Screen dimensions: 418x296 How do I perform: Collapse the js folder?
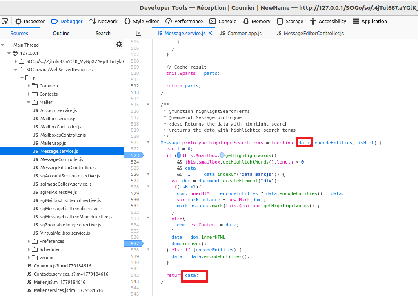pos(22,78)
